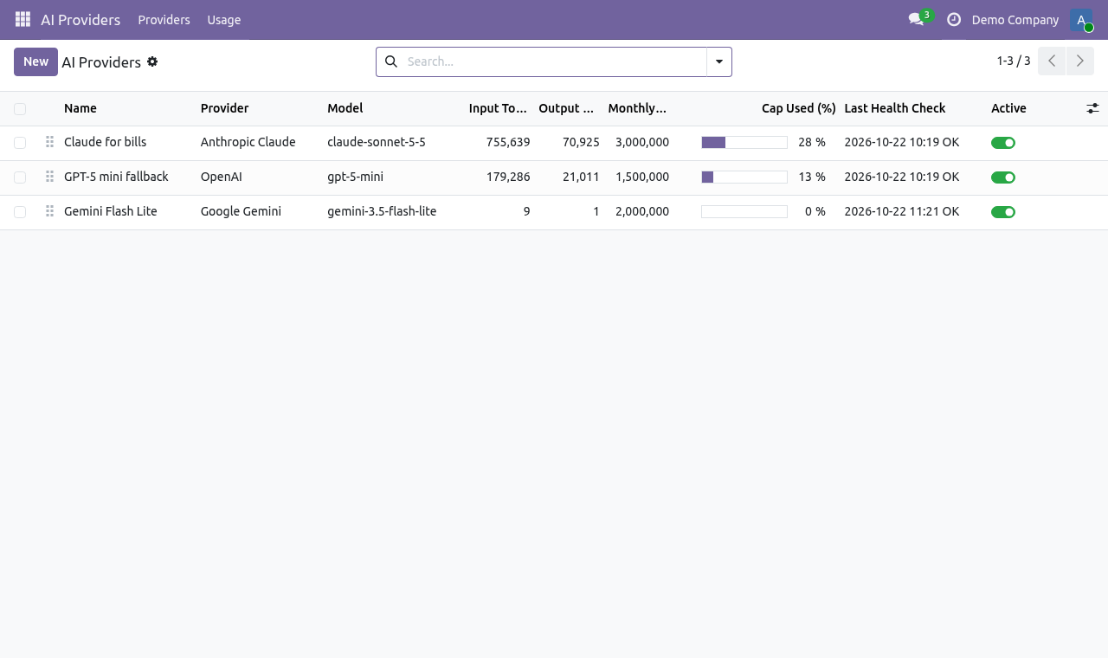Click GPT-5 mini fallback cap usage bar
This screenshot has width=1108, height=658.
744,177
